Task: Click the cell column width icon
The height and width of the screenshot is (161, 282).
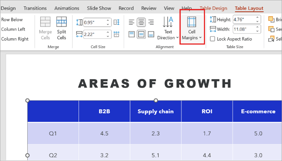Action: tap(79, 34)
